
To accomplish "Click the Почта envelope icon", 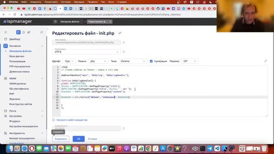I will (6, 111).
